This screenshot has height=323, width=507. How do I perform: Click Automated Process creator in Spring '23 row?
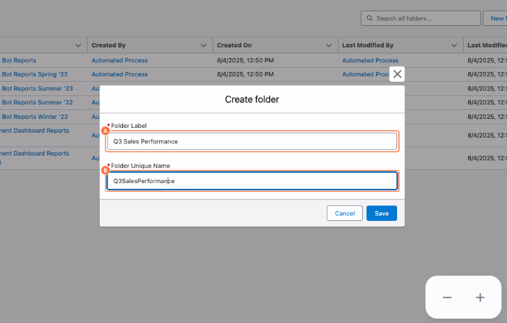120,74
